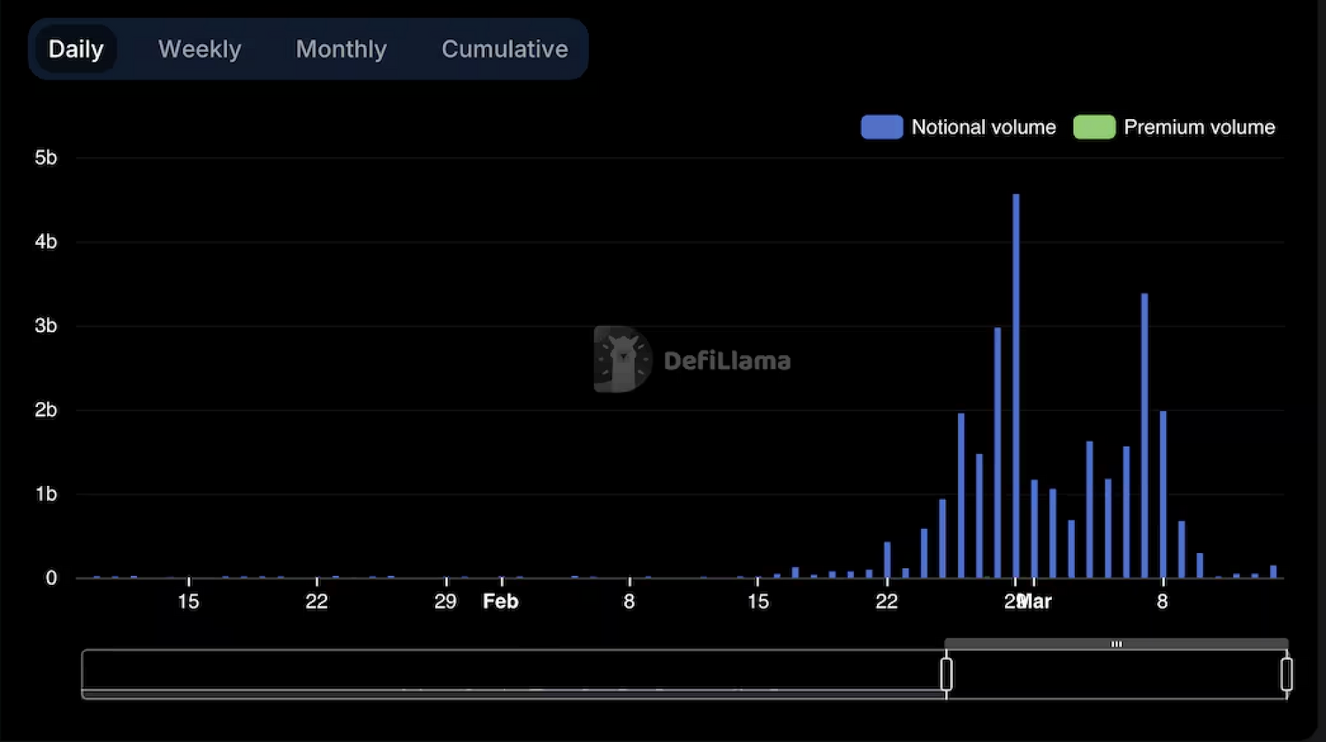Hide the Premium volume series via its label
The image size is (1326, 742).
coord(1199,127)
